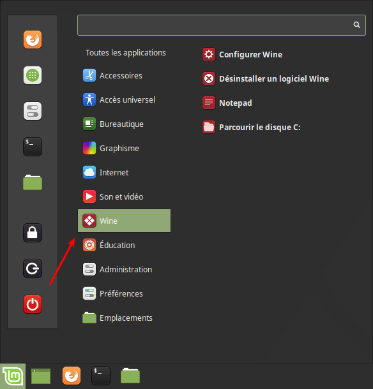Click the red power shutdown icon
The image size is (373, 389).
tap(33, 304)
